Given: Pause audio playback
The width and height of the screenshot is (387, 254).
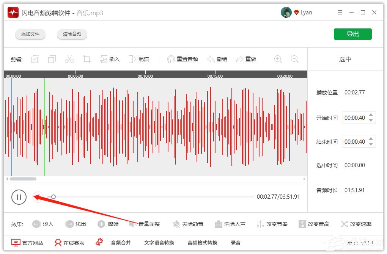Looking at the screenshot, I should pos(19,197).
